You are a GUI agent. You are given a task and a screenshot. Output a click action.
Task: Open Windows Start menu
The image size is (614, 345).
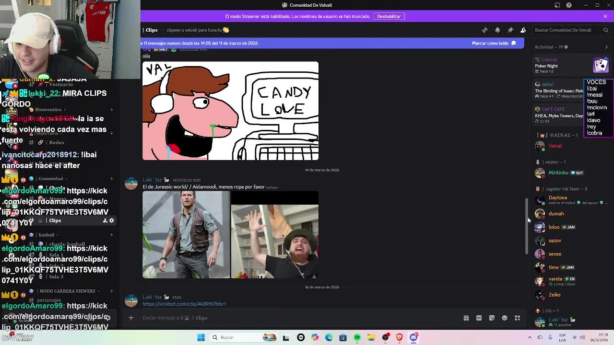[x=201, y=337]
